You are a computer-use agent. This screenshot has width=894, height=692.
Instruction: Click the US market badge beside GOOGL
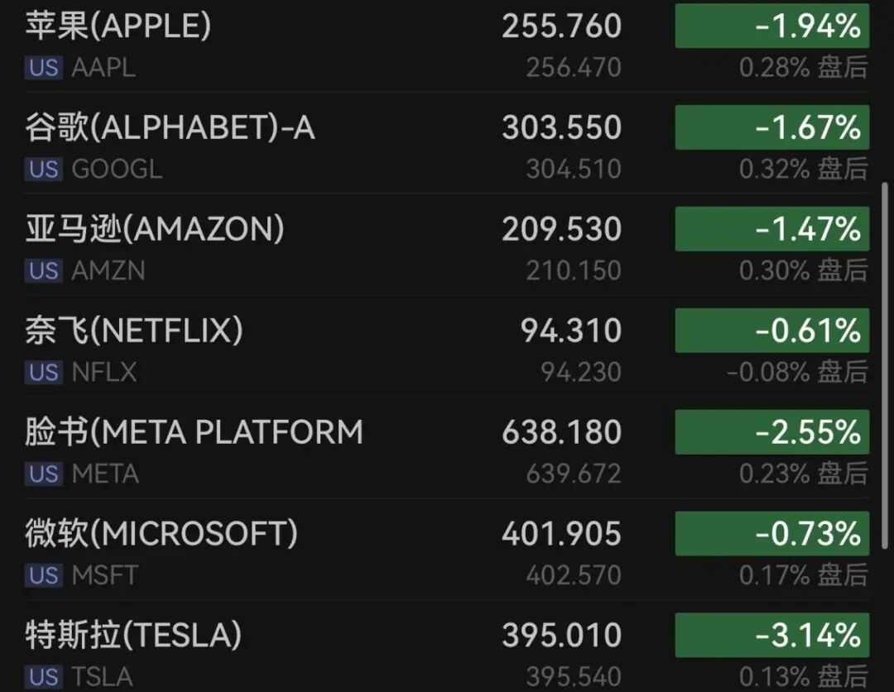pyautogui.click(x=43, y=169)
